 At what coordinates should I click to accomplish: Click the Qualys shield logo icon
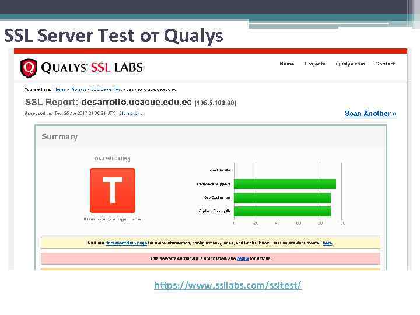[x=29, y=68]
